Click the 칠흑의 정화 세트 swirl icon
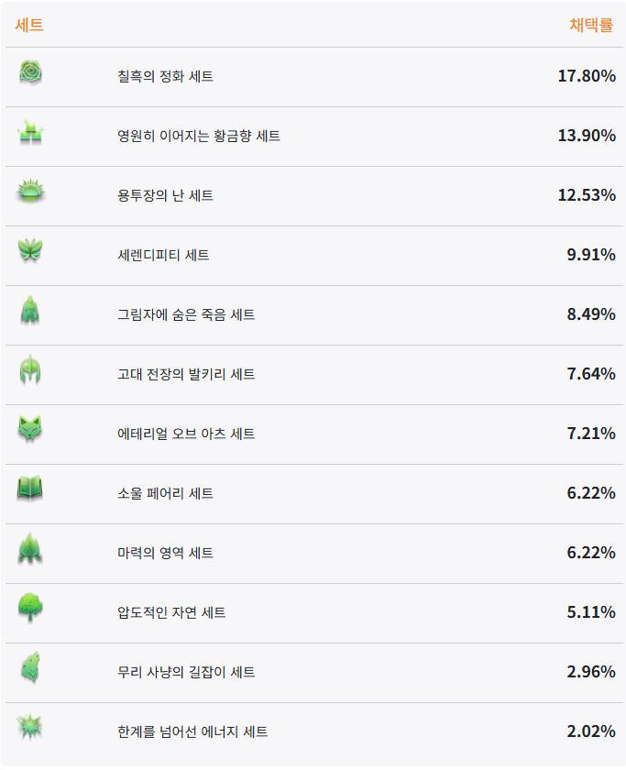Image resolution: width=626 pixels, height=770 pixels. [x=30, y=73]
